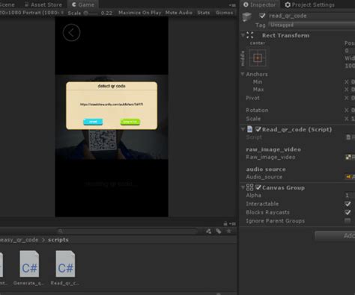Viewport: 355px width, 295px height.
Task: Click the favorites star in Project panel
Action: click(228, 232)
